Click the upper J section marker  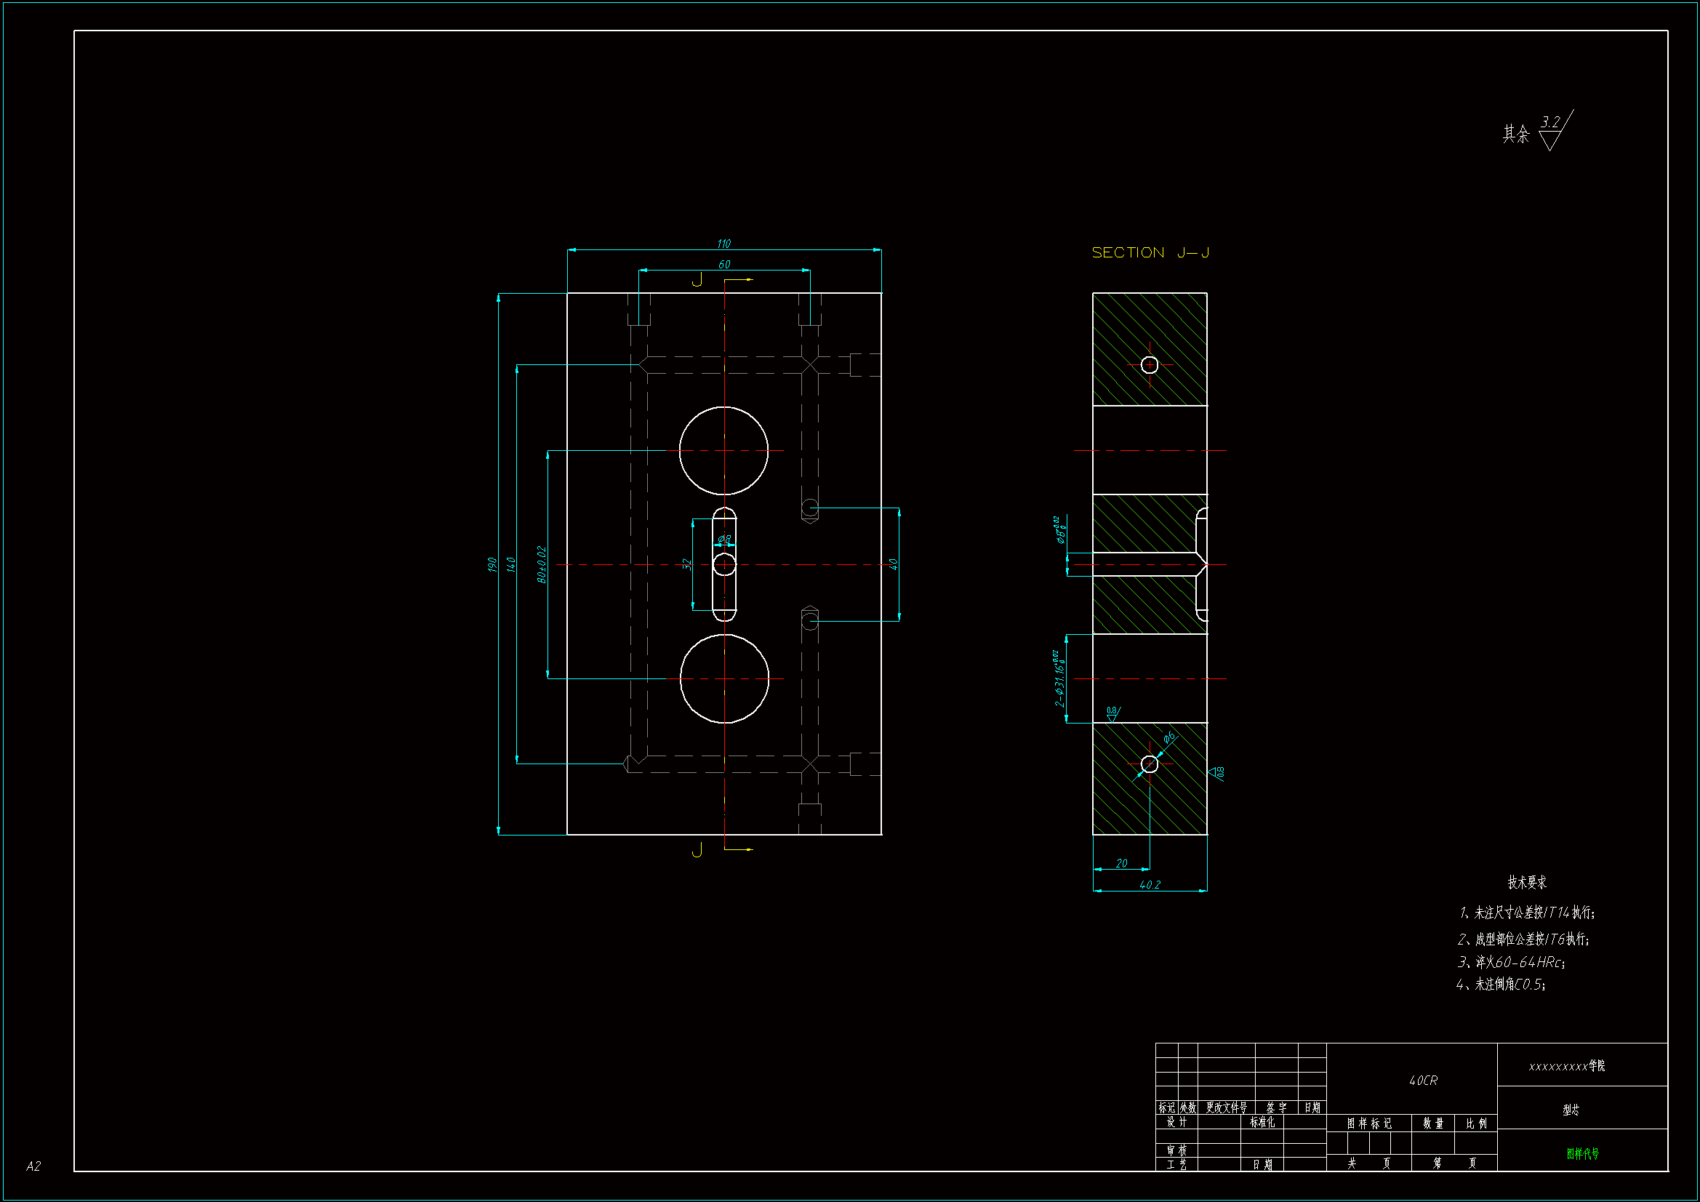(697, 280)
